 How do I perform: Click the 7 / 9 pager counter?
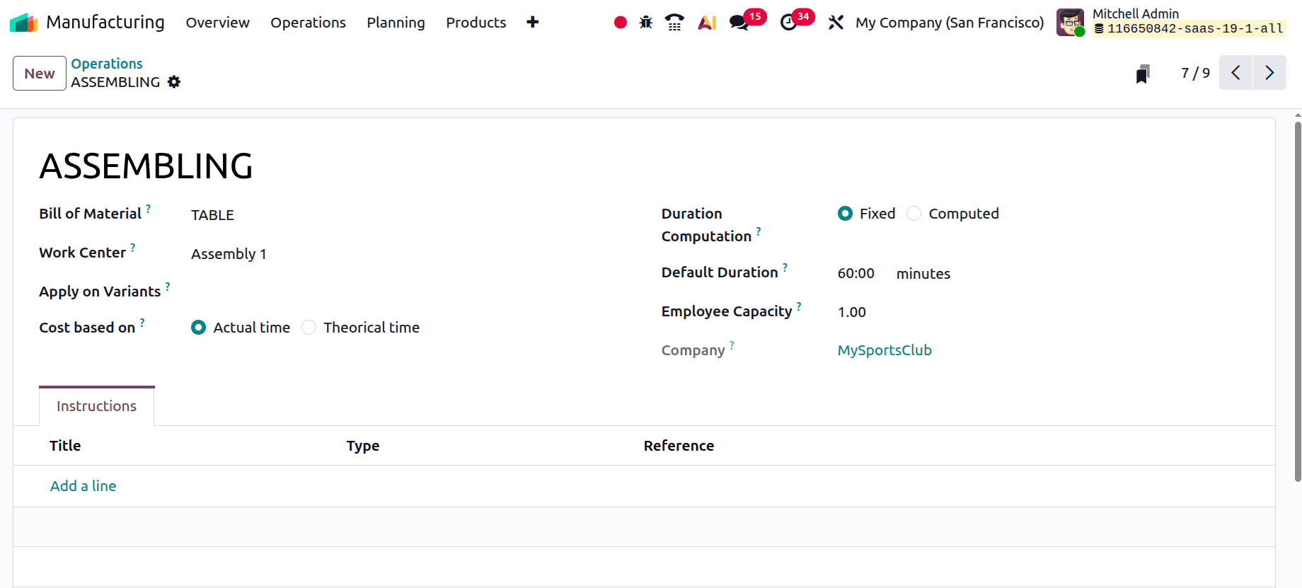[x=1196, y=73]
